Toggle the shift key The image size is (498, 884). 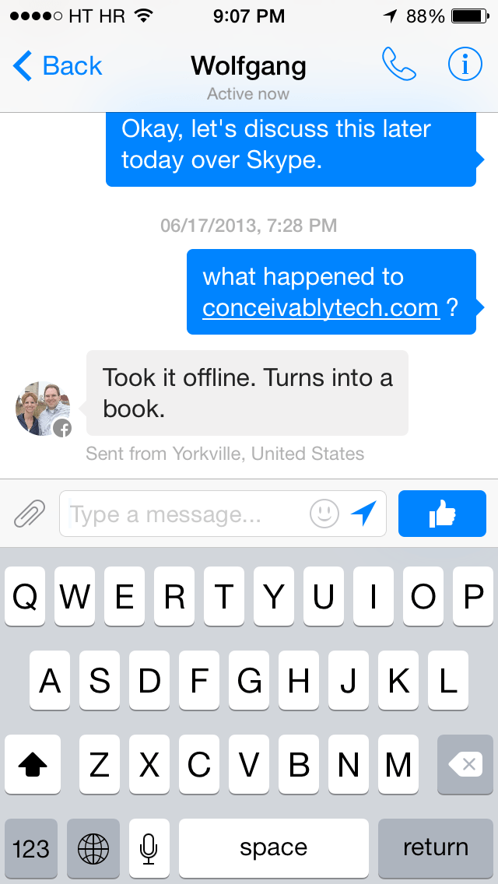[x=33, y=764]
